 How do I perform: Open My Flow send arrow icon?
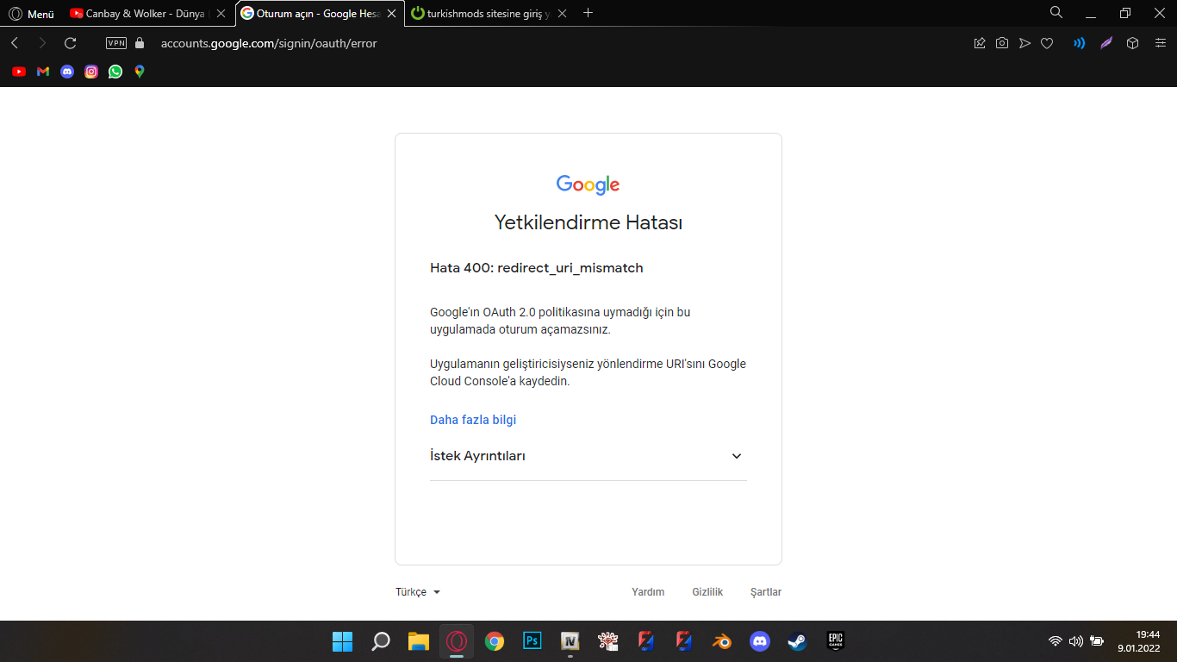tap(1024, 43)
